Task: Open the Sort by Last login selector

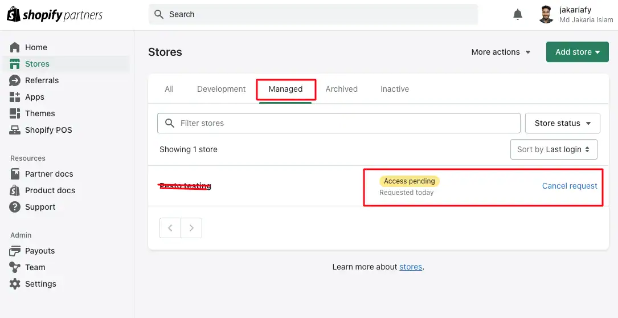Action: [x=554, y=149]
